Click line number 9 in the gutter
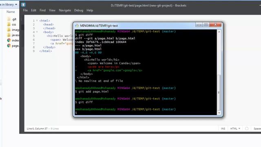 click(33, 51)
